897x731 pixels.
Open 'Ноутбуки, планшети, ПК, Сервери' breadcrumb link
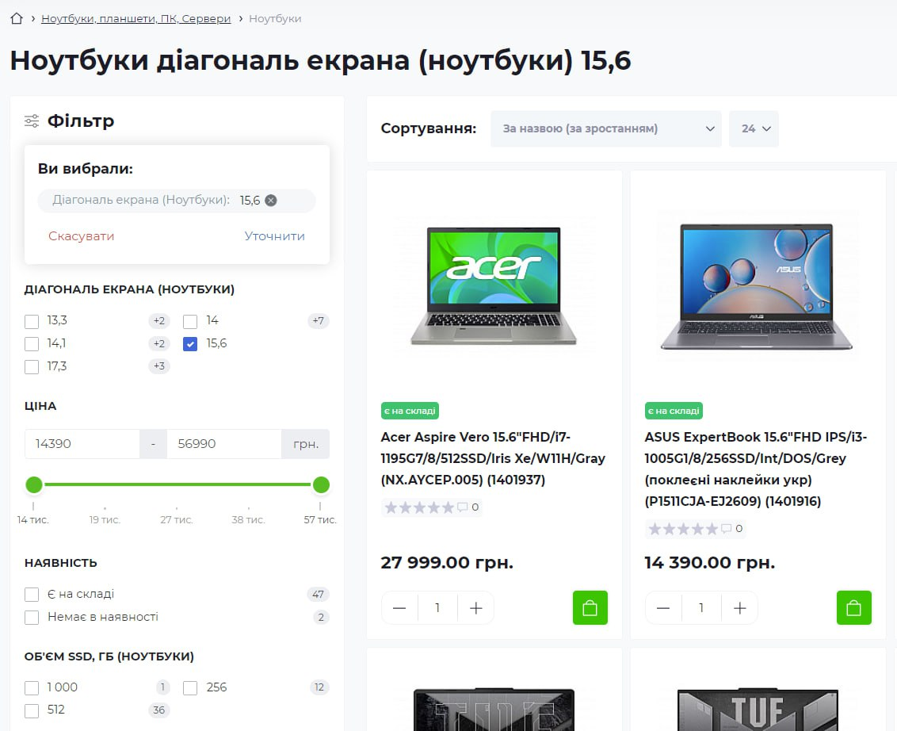(136, 18)
